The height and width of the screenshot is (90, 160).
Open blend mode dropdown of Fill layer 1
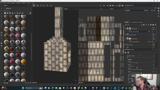click(153, 44)
